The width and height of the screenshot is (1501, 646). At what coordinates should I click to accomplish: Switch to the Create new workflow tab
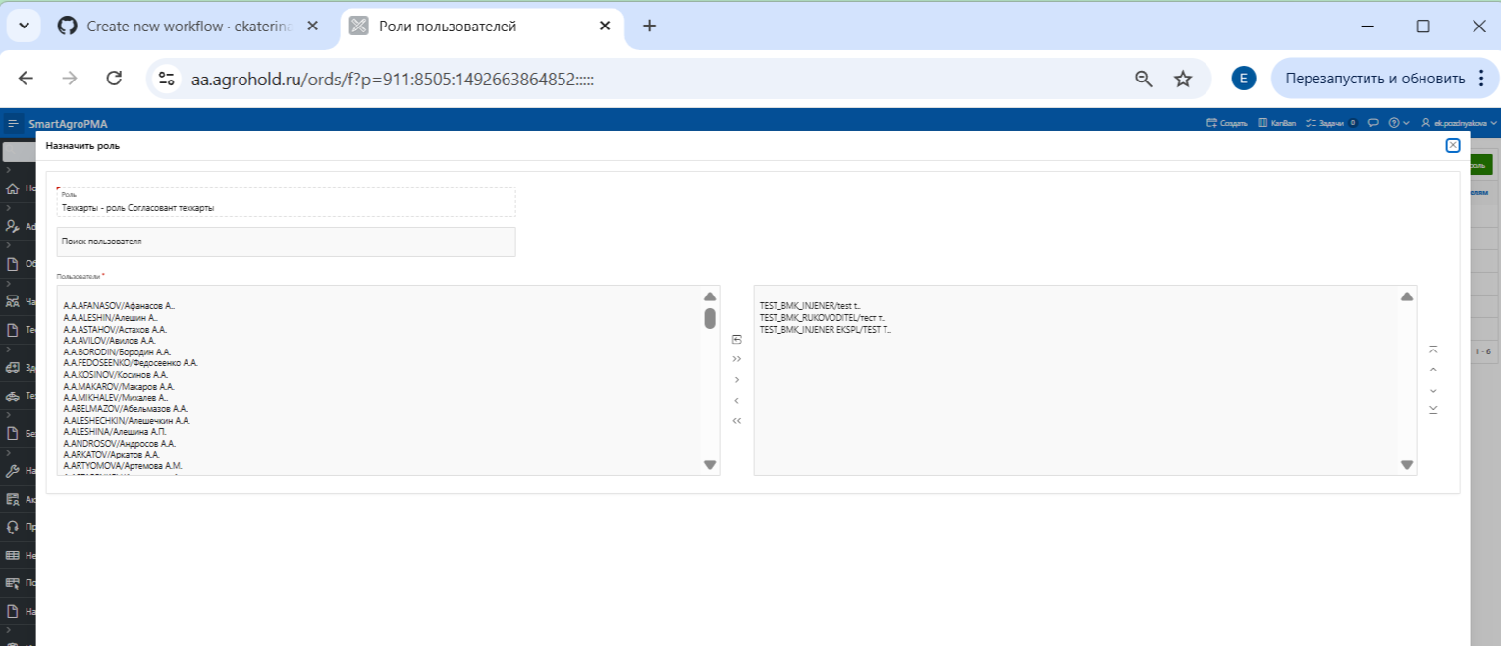pos(188,27)
